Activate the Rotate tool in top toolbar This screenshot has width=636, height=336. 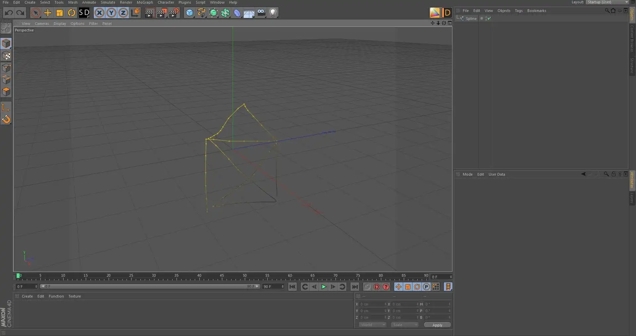72,13
